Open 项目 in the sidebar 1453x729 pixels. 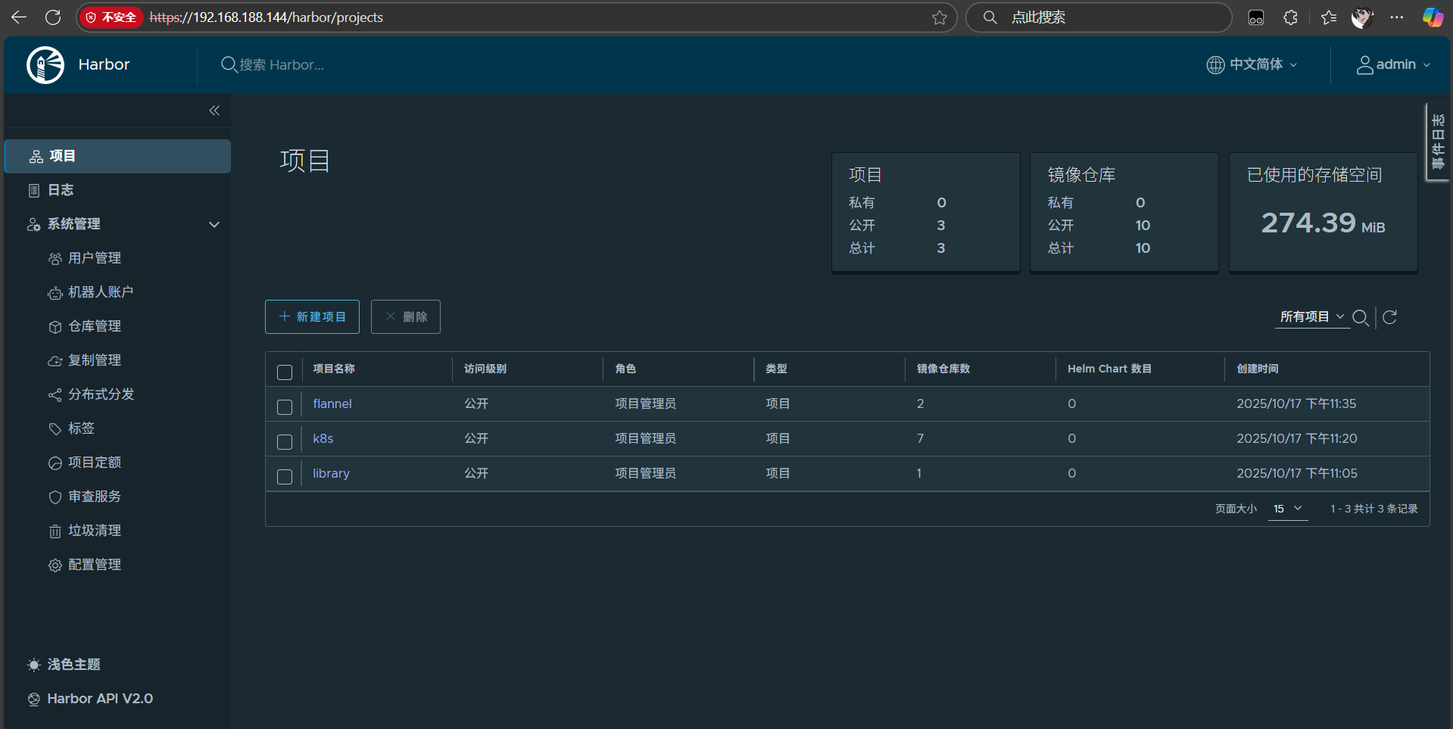coord(117,156)
